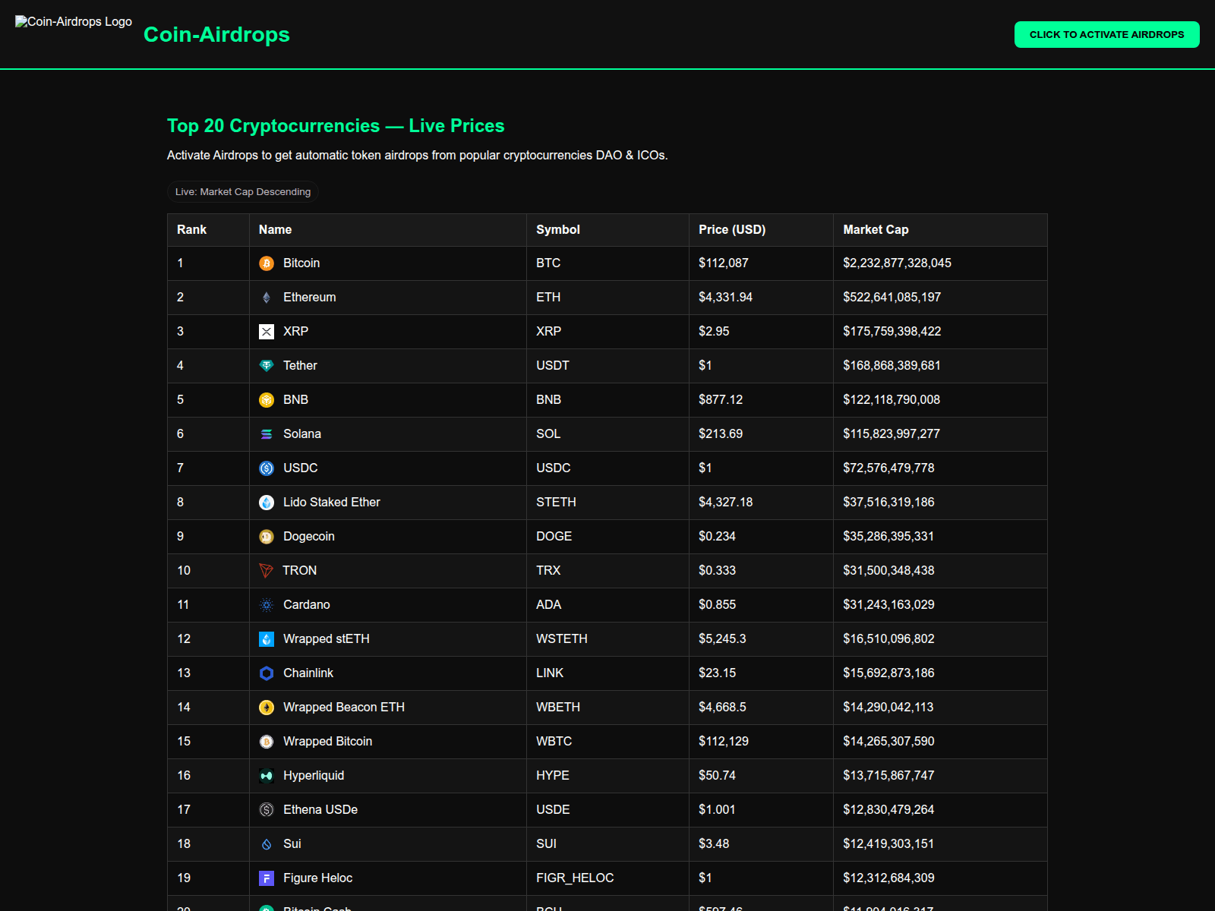Click the $2,232,877,328,045 market cap
Screen dimensions: 1215x911
click(x=897, y=263)
